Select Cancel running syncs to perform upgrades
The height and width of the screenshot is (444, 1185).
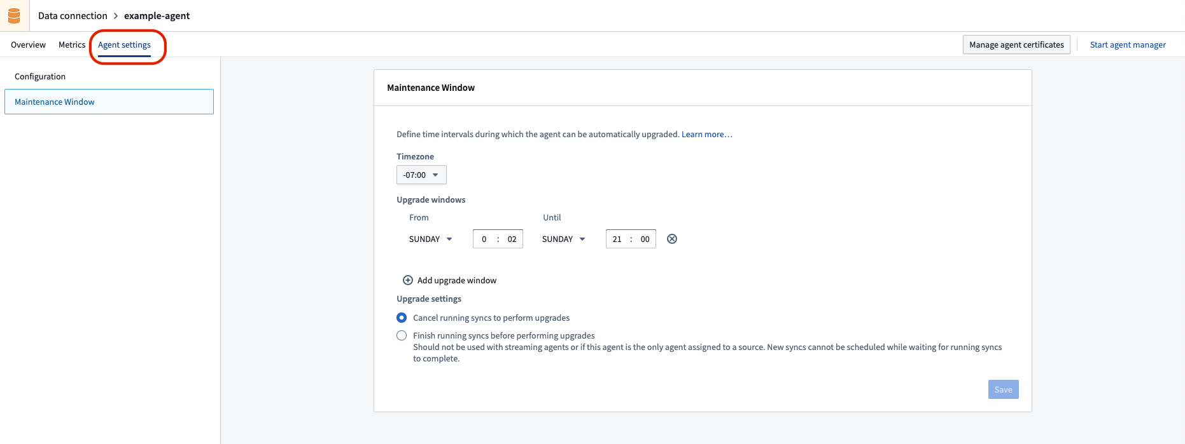(402, 318)
